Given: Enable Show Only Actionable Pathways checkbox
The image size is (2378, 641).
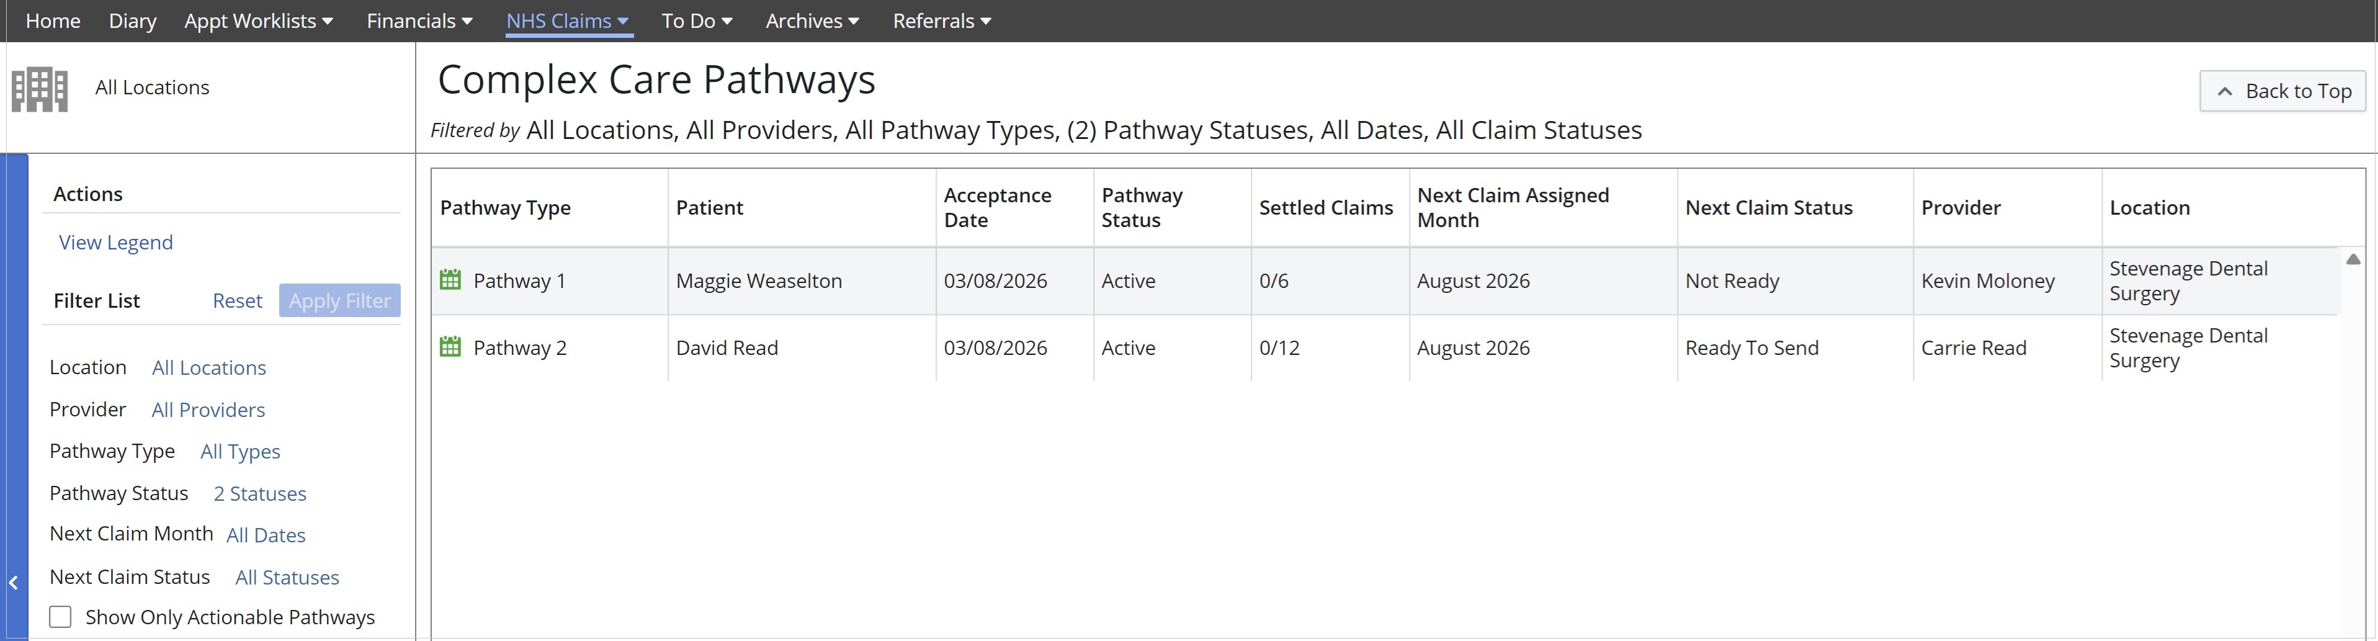Looking at the screenshot, I should (x=60, y=617).
